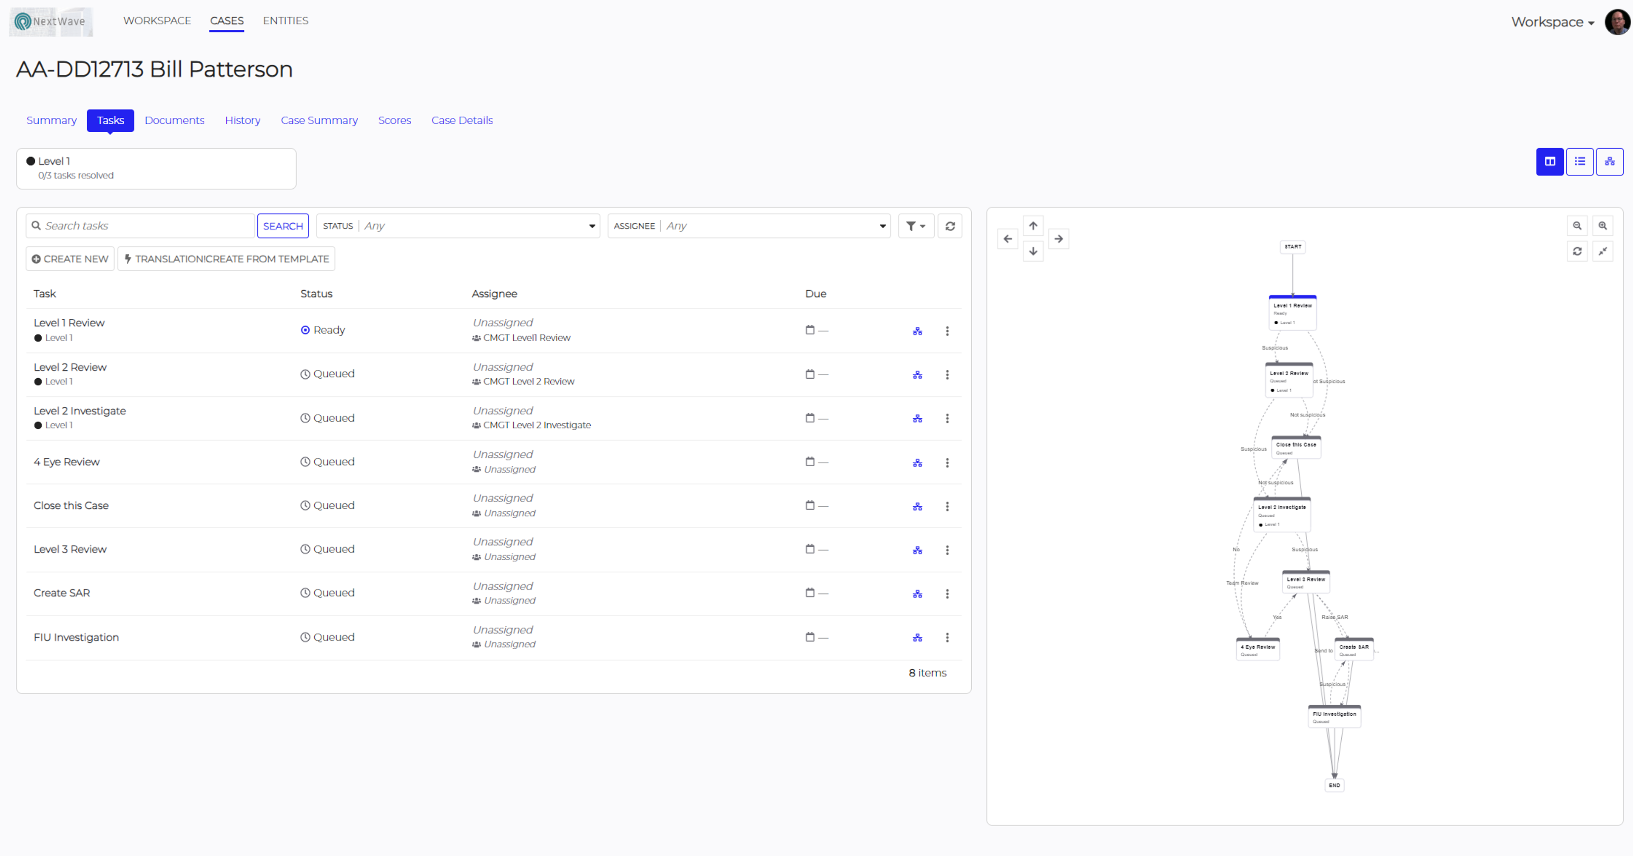Focus the Search tasks field
1633x856 pixels.
point(140,226)
